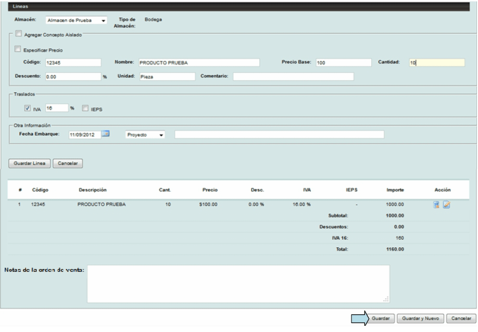
Task: Uncheck the IVA tax checkbox
Action: 28,108
